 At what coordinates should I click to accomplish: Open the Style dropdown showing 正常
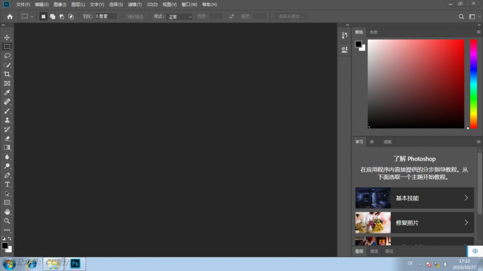coord(179,17)
